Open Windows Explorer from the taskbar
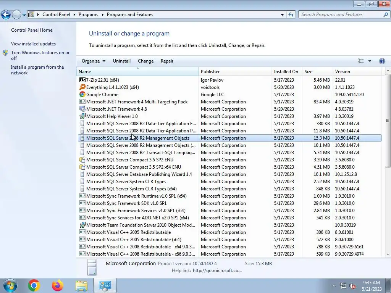Screen dimensions: 391x293 click(82, 285)
